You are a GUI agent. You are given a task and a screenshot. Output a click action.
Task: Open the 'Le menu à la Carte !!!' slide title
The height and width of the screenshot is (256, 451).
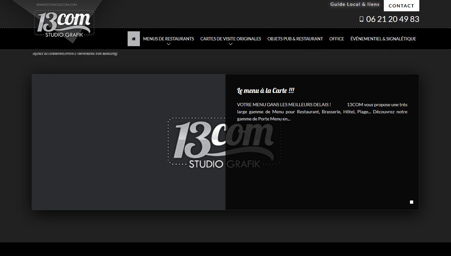(x=266, y=91)
